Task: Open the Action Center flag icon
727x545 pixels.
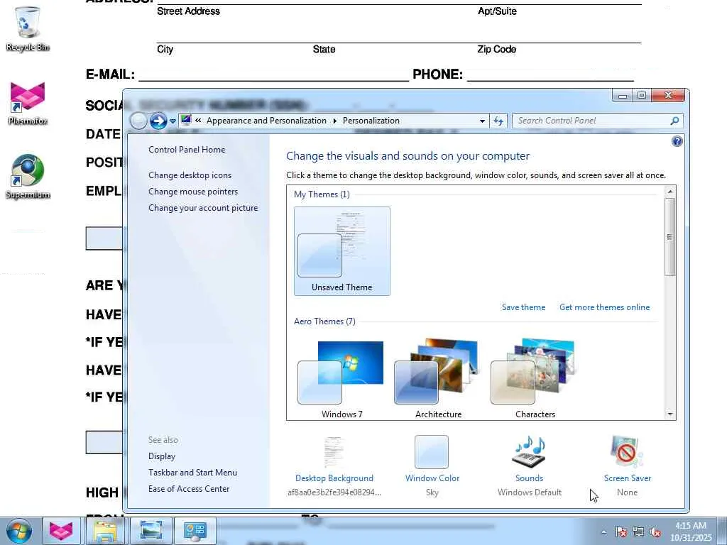Action: [x=621, y=532]
